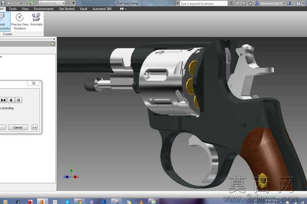
Task: Select the Vault ribbon tab
Action: (x=83, y=9)
